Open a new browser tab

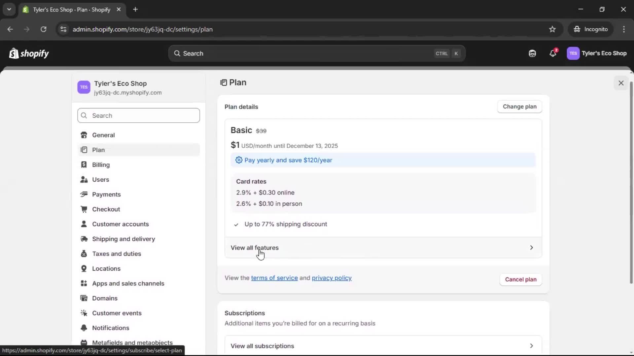(135, 10)
